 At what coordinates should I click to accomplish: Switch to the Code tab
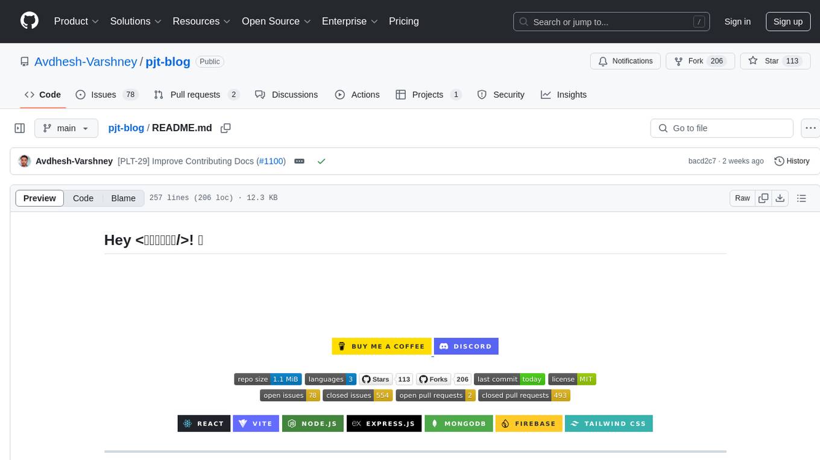click(x=43, y=95)
